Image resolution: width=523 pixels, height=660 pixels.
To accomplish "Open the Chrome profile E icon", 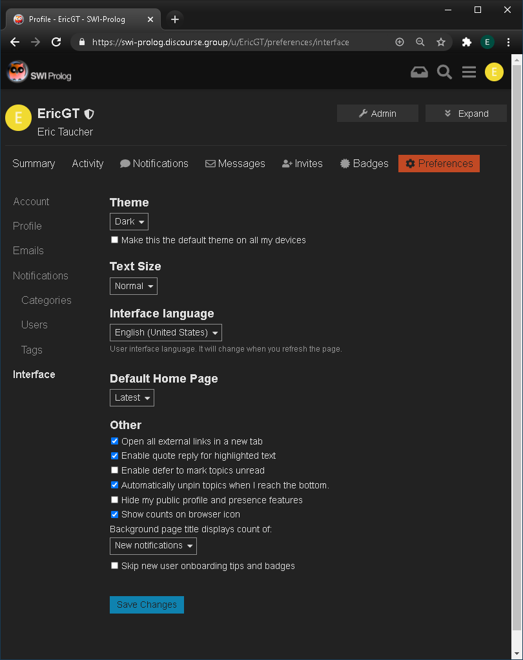I will 487,42.
